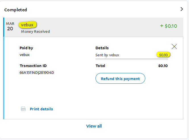The height and width of the screenshot is (140, 189).
Task: Open the Print details link
Action: 41,109
